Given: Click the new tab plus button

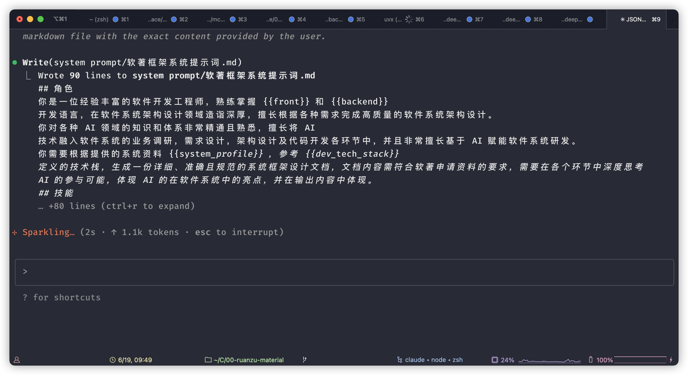Looking at the screenshot, I should coord(672,19).
